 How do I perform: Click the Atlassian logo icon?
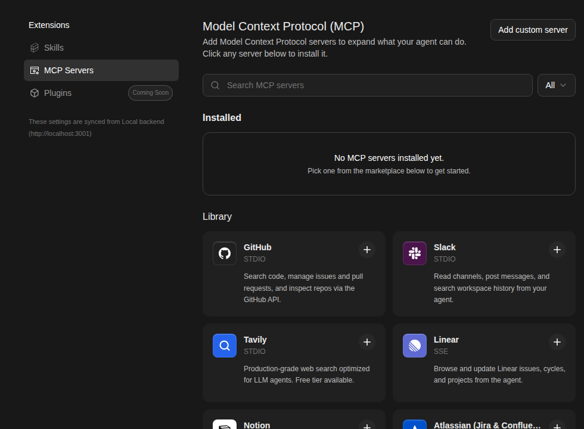tap(415, 424)
